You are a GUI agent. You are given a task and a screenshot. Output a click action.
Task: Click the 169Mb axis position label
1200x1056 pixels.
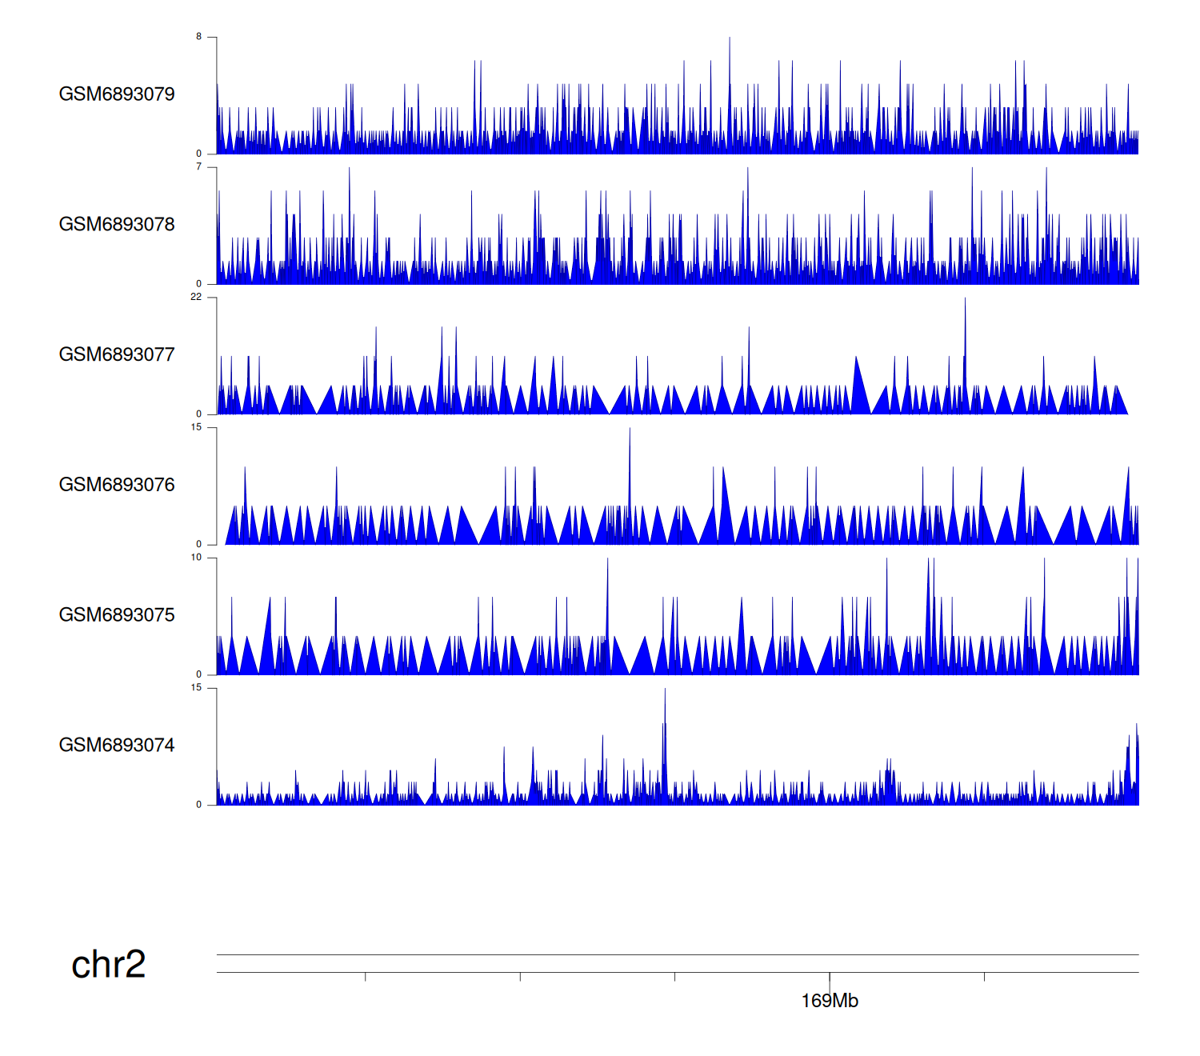830,1001
